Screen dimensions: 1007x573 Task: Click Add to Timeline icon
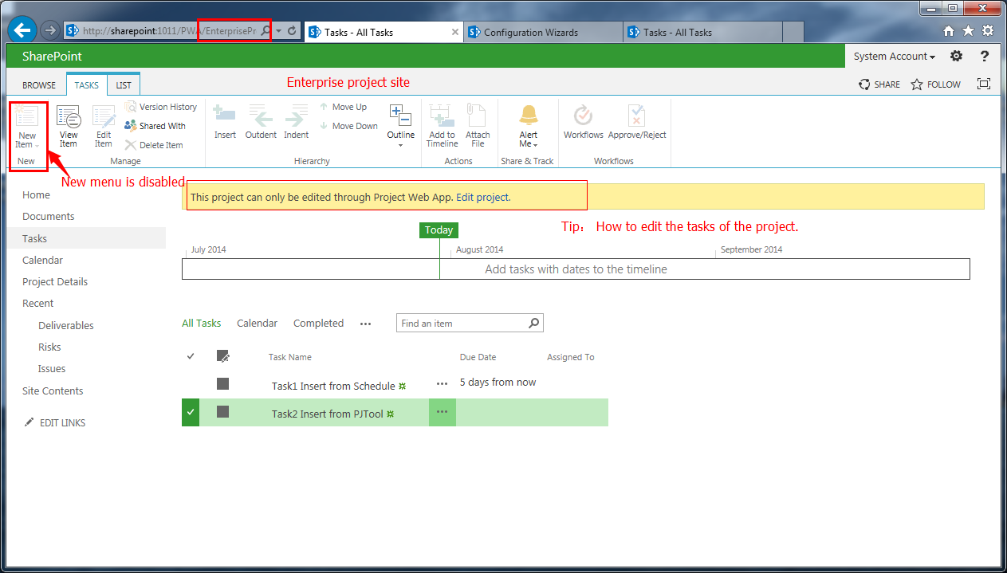(442, 126)
